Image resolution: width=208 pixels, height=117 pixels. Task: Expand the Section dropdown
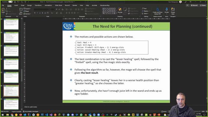(x=27, y=14)
